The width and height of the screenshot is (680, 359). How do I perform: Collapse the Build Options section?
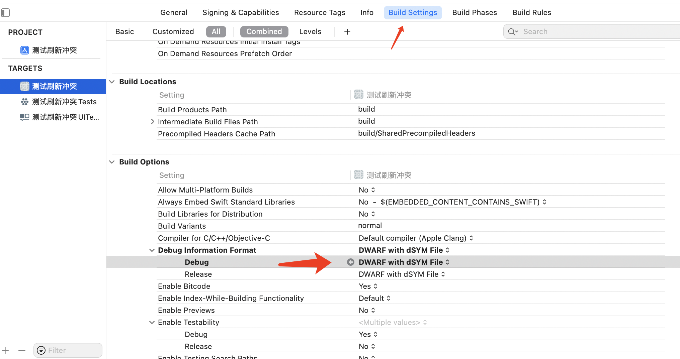point(112,162)
